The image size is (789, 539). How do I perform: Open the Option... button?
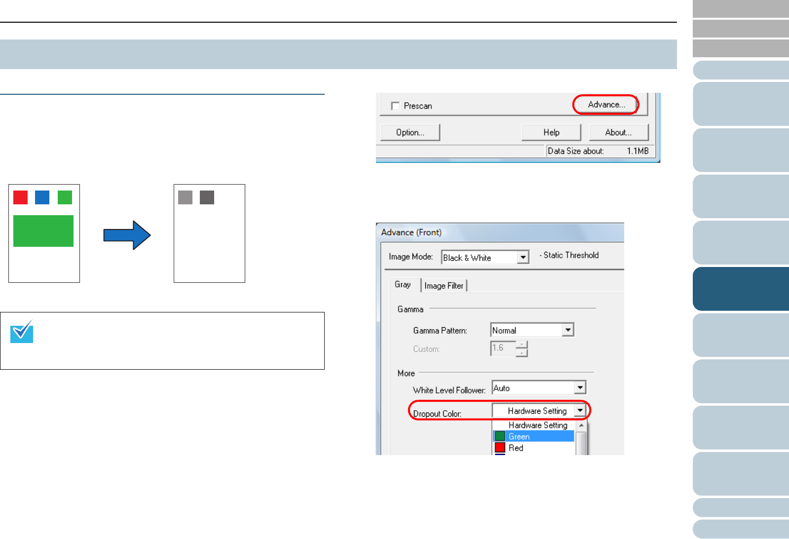click(410, 132)
